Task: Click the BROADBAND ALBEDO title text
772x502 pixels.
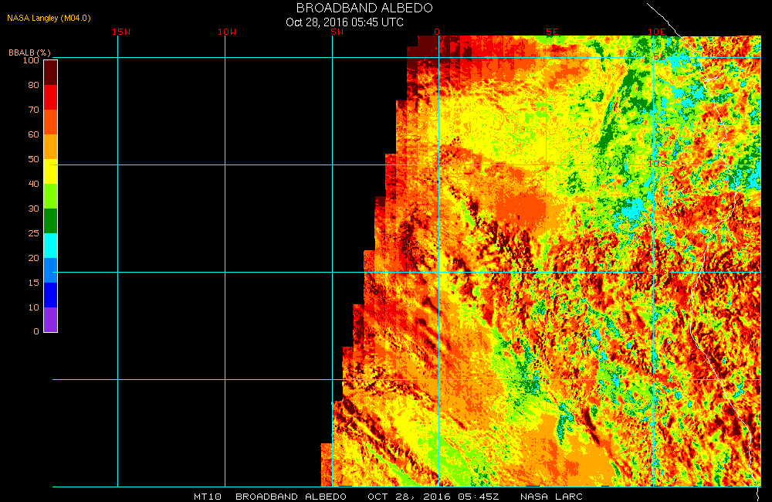Action: pyautogui.click(x=364, y=8)
